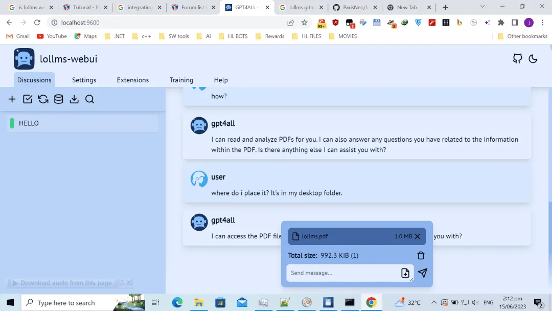Viewport: 552px width, 311px height.
Task: Reload the localhost:9600 page
Action: click(x=37, y=23)
